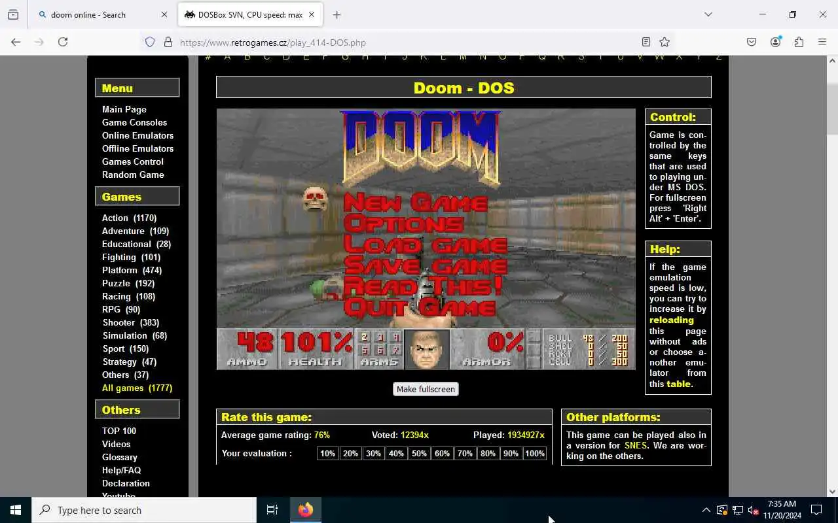Open the Windows notification center icon
The image size is (838, 523).
tap(816, 510)
